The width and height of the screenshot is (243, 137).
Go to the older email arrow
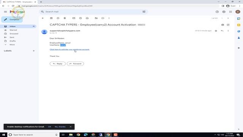tap(228, 18)
